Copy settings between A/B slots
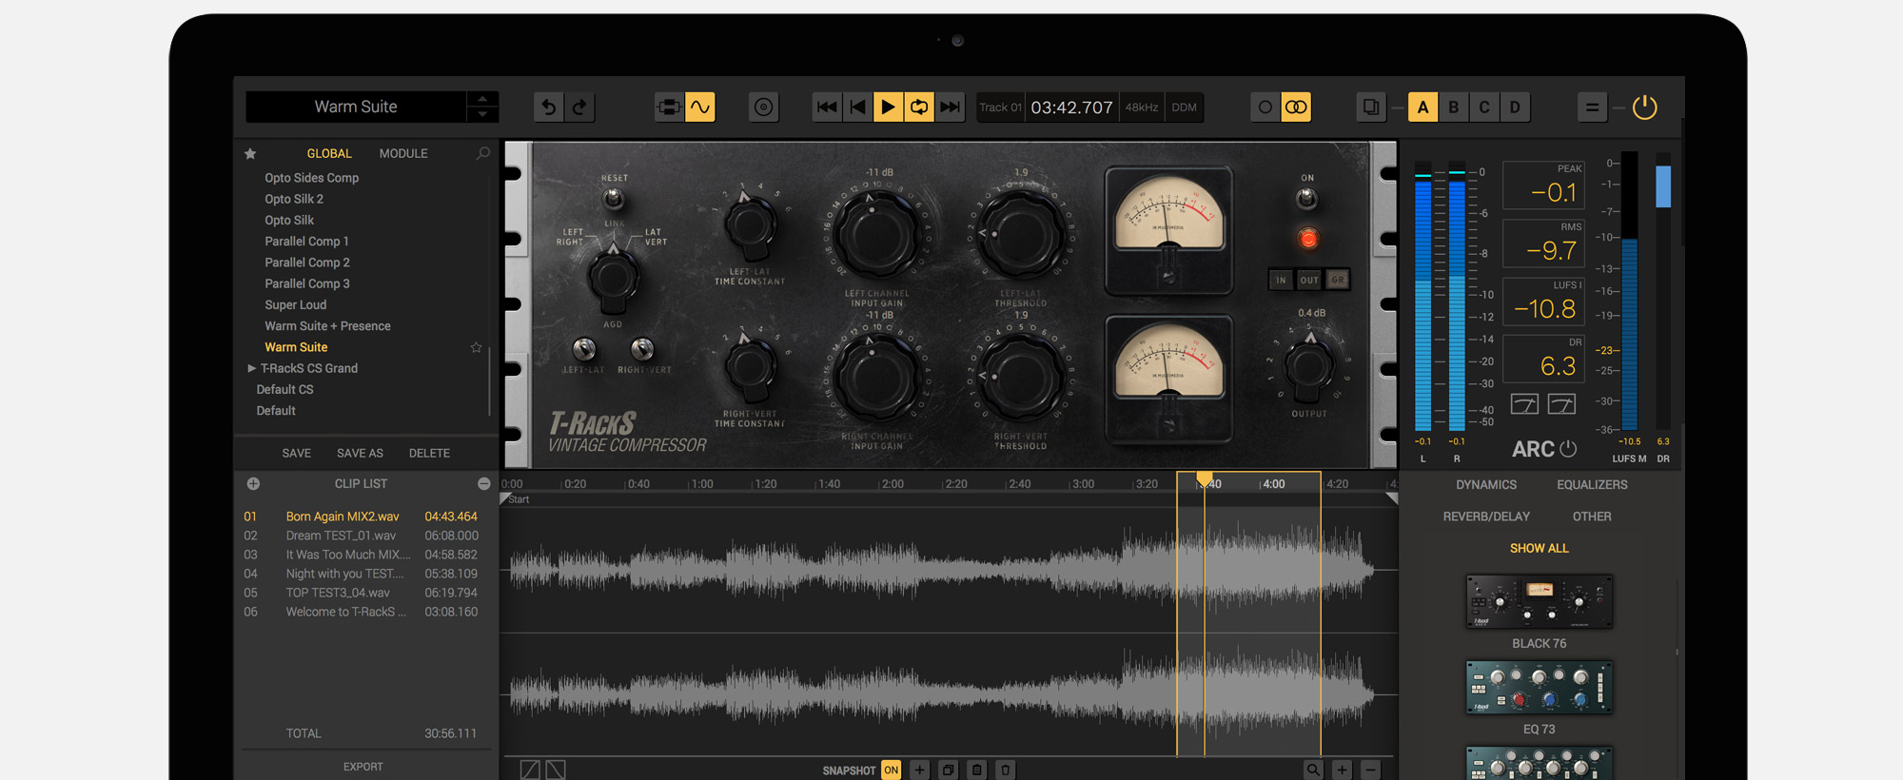This screenshot has height=780, width=1903. (x=1370, y=107)
